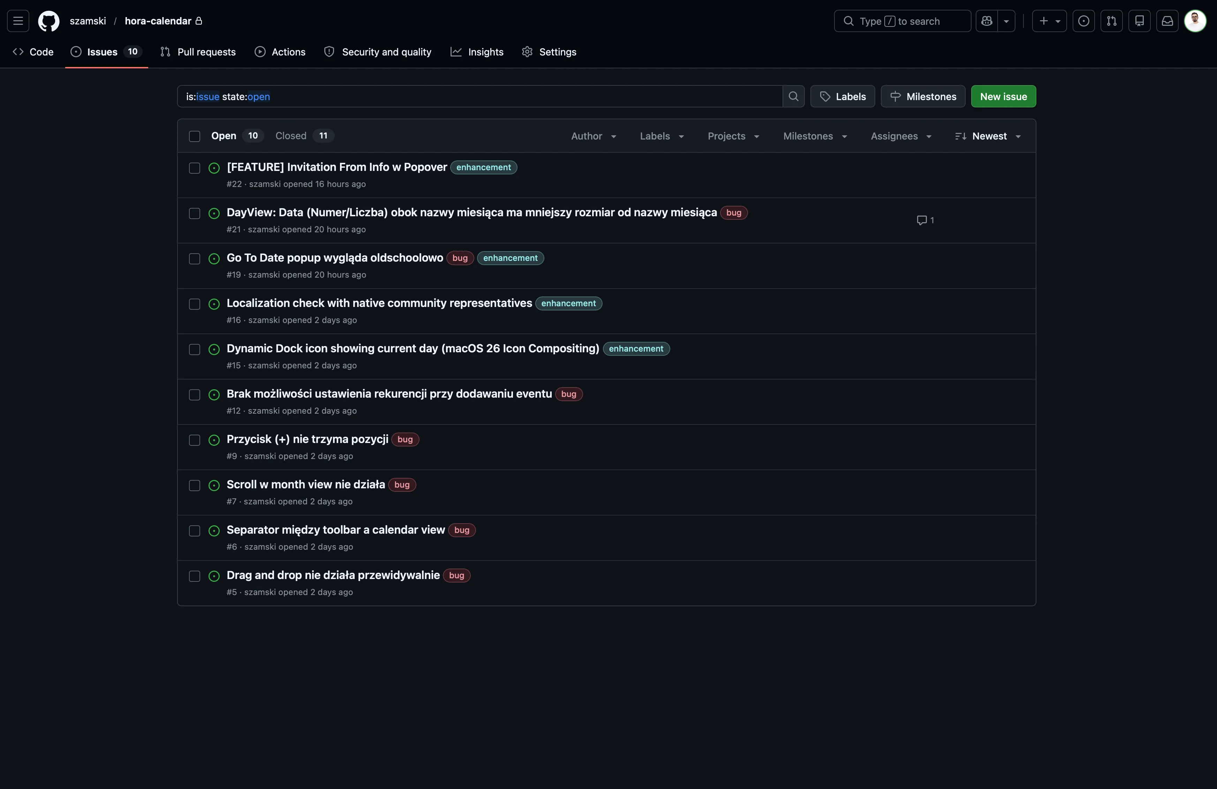Open the Security and quality tab
The image size is (1217, 789).
pos(377,52)
